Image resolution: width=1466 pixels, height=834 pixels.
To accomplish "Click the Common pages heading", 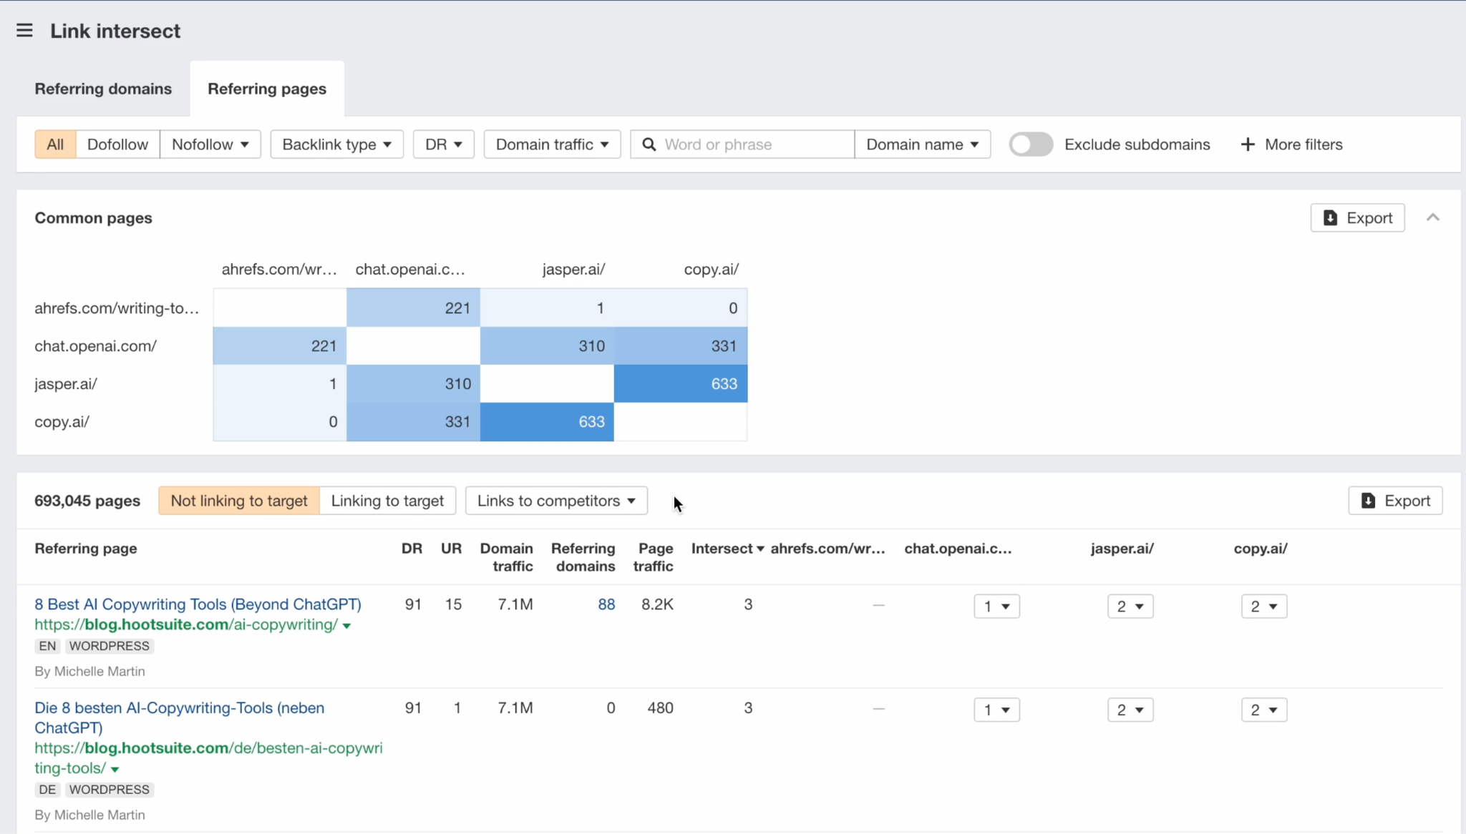I will [x=93, y=218].
